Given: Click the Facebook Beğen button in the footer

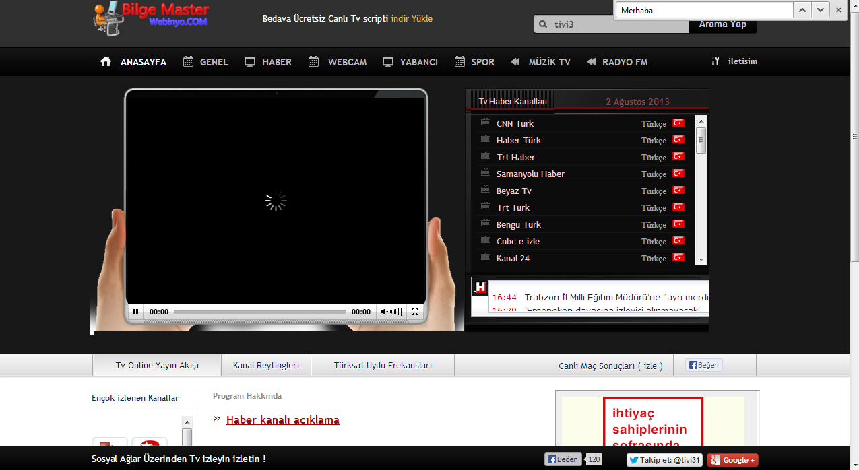Looking at the screenshot, I should (x=563, y=459).
